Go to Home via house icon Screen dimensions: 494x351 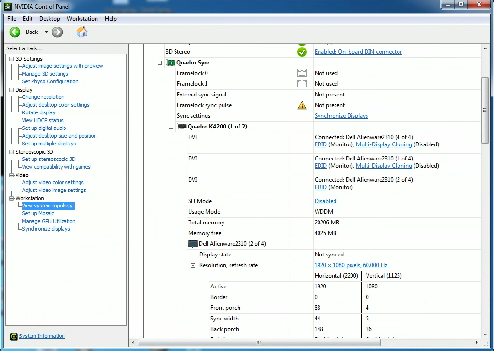click(x=82, y=32)
